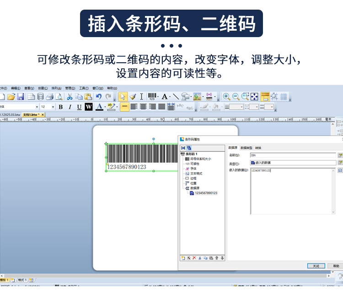Switch to 文档1.btw document tab
343x294 pixels.
(x=33, y=114)
